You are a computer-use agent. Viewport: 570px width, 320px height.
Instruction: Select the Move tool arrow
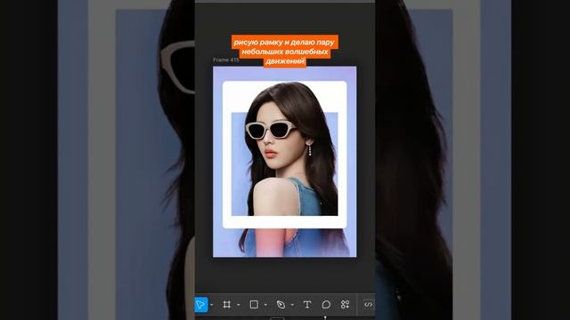[200, 304]
